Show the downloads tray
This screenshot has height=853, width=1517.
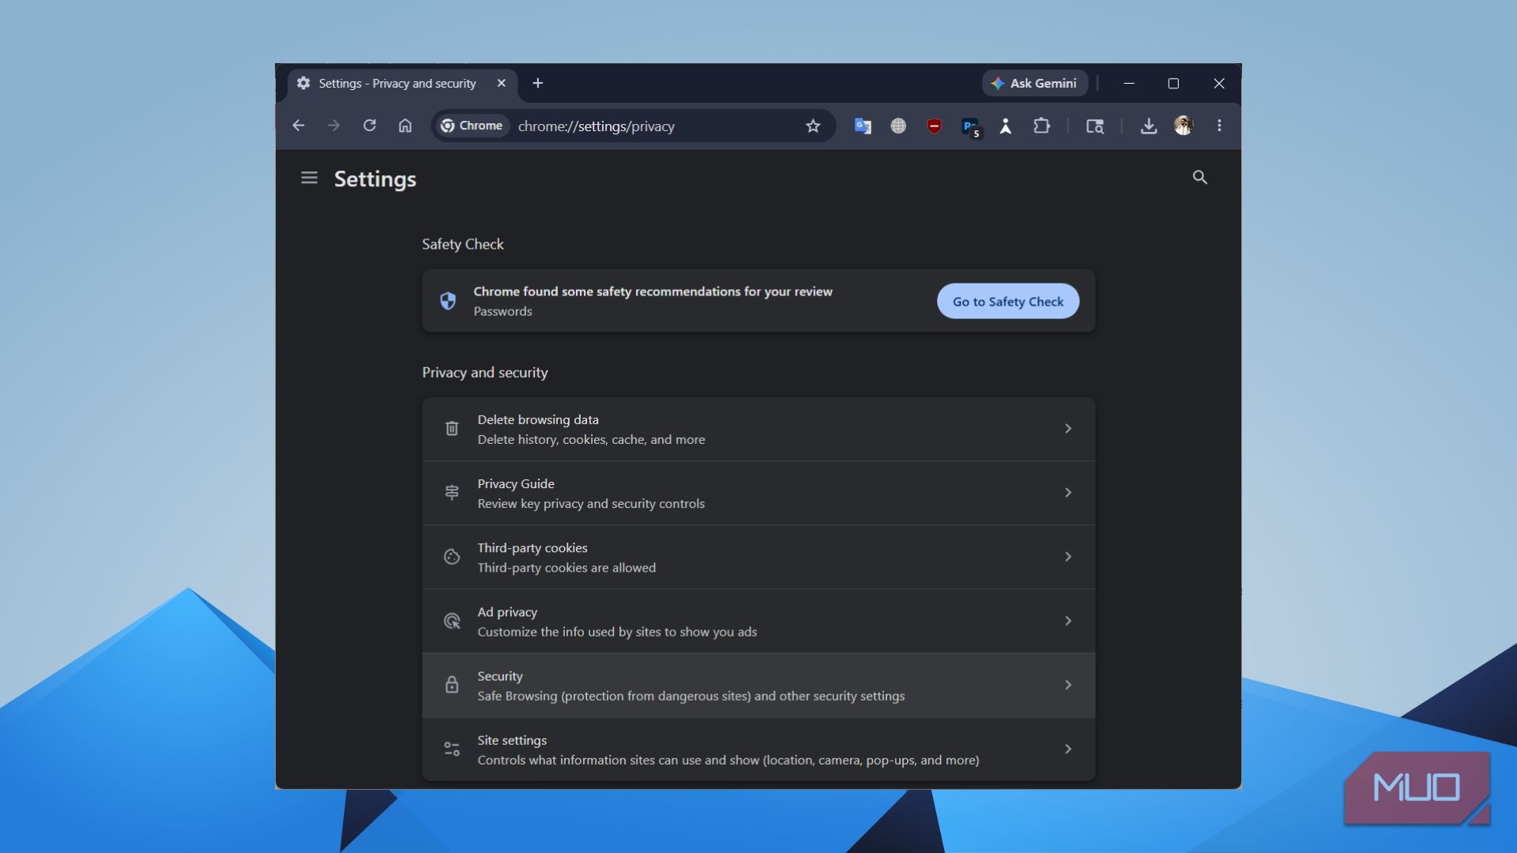coord(1149,126)
